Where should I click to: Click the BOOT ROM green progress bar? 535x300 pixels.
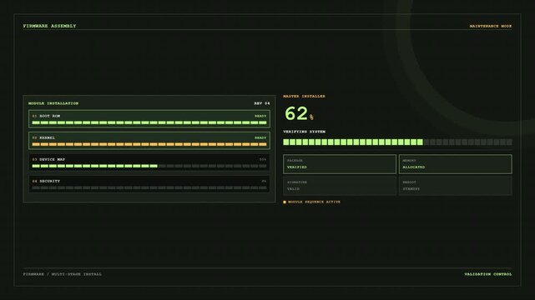pos(149,122)
